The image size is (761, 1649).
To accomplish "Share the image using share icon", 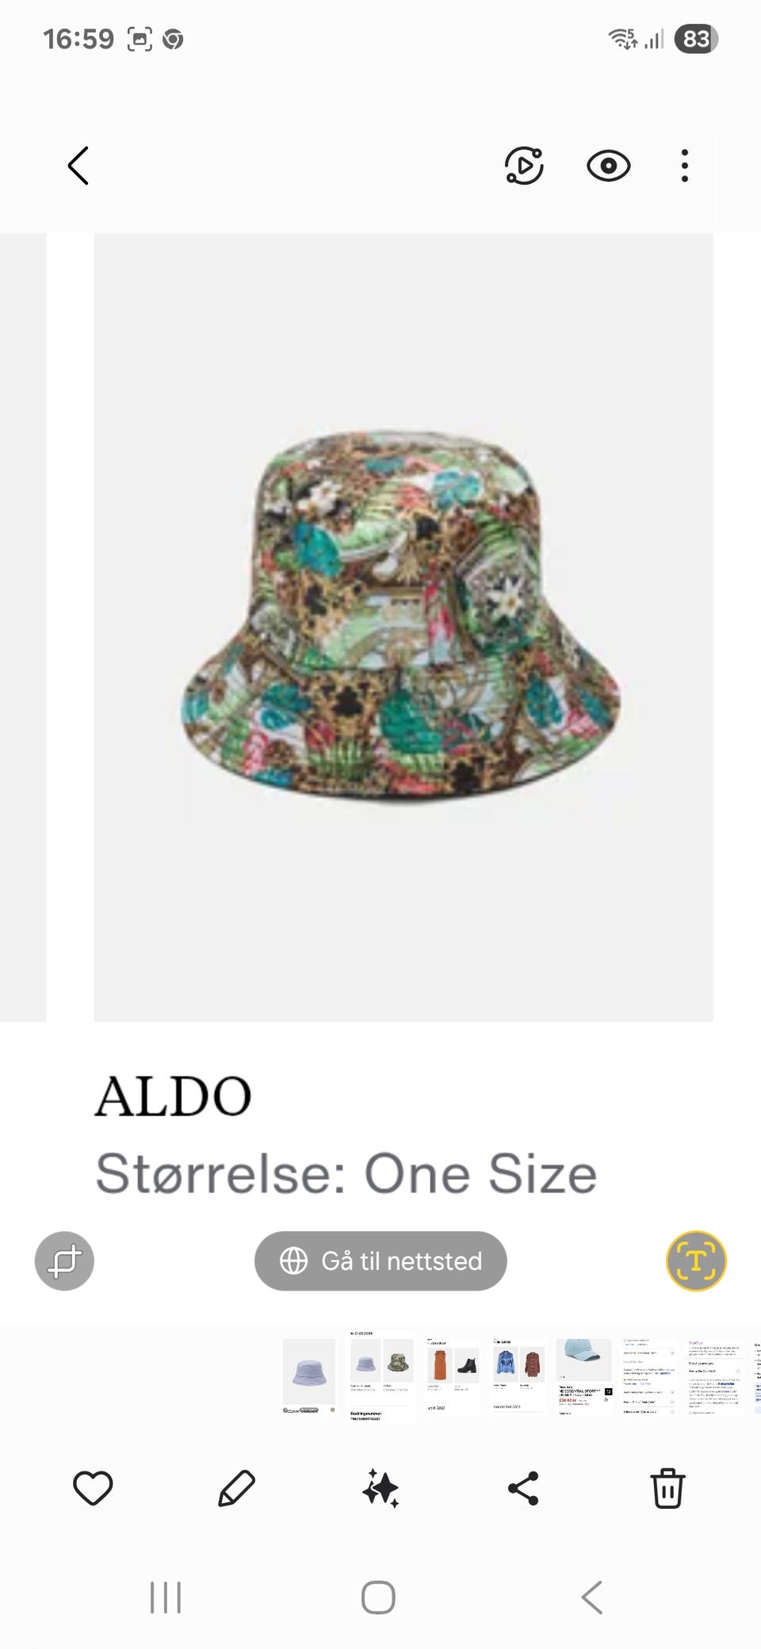I will coord(523,1488).
